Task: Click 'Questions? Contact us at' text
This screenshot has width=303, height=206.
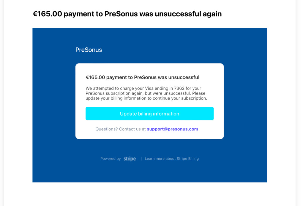Action: 121,129
